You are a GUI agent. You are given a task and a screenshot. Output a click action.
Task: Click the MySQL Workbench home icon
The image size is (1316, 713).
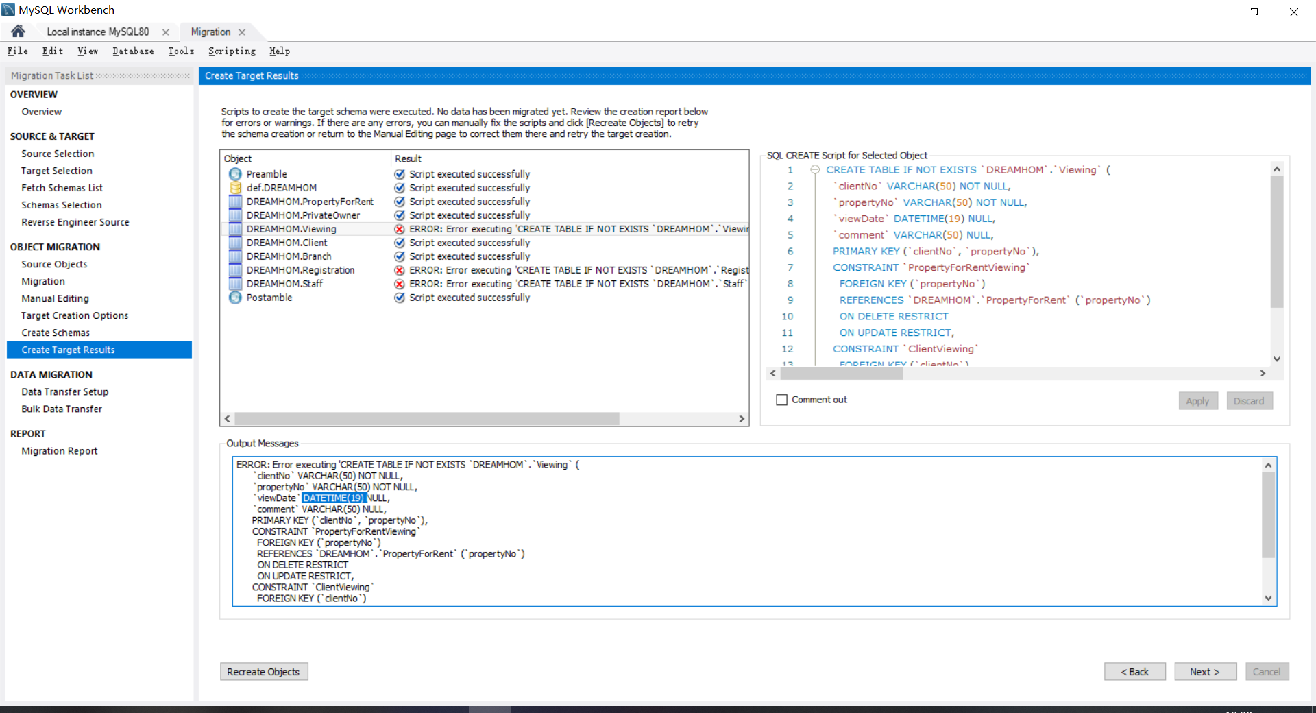pos(17,31)
